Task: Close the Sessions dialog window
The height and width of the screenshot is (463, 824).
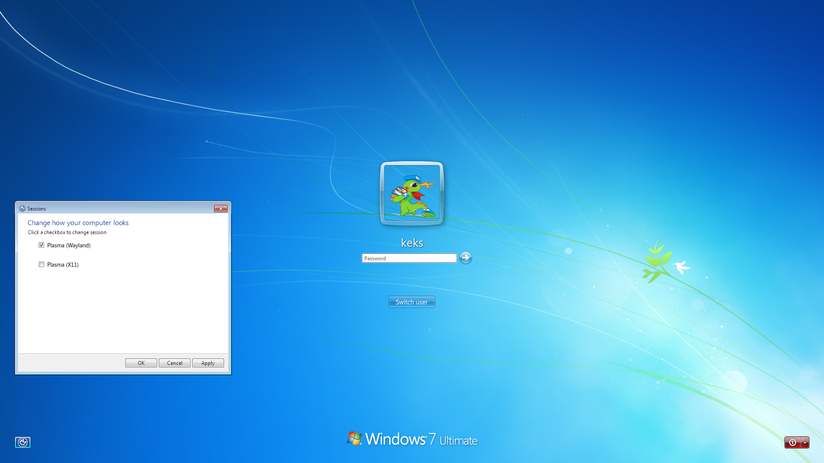Action: tap(221, 208)
